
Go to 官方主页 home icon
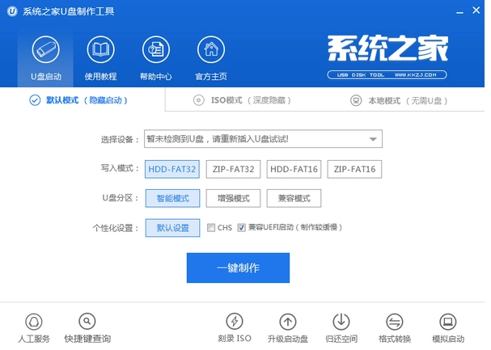tap(210, 52)
